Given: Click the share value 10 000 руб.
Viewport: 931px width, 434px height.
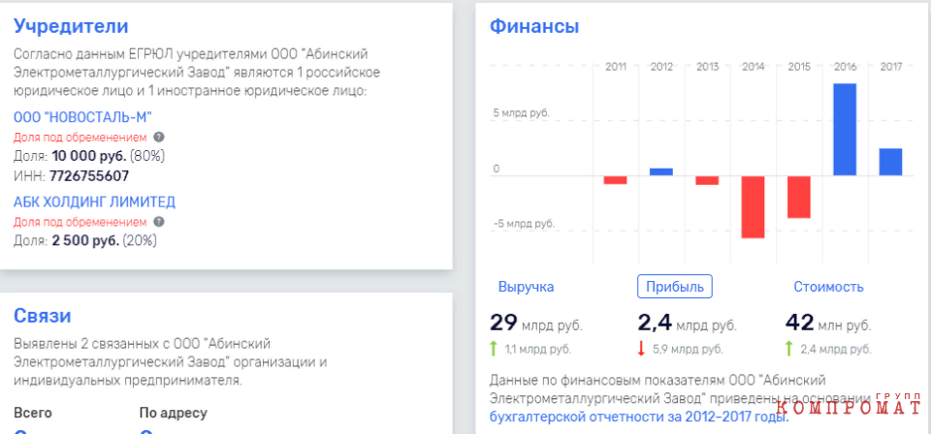Looking at the screenshot, I should [89, 157].
